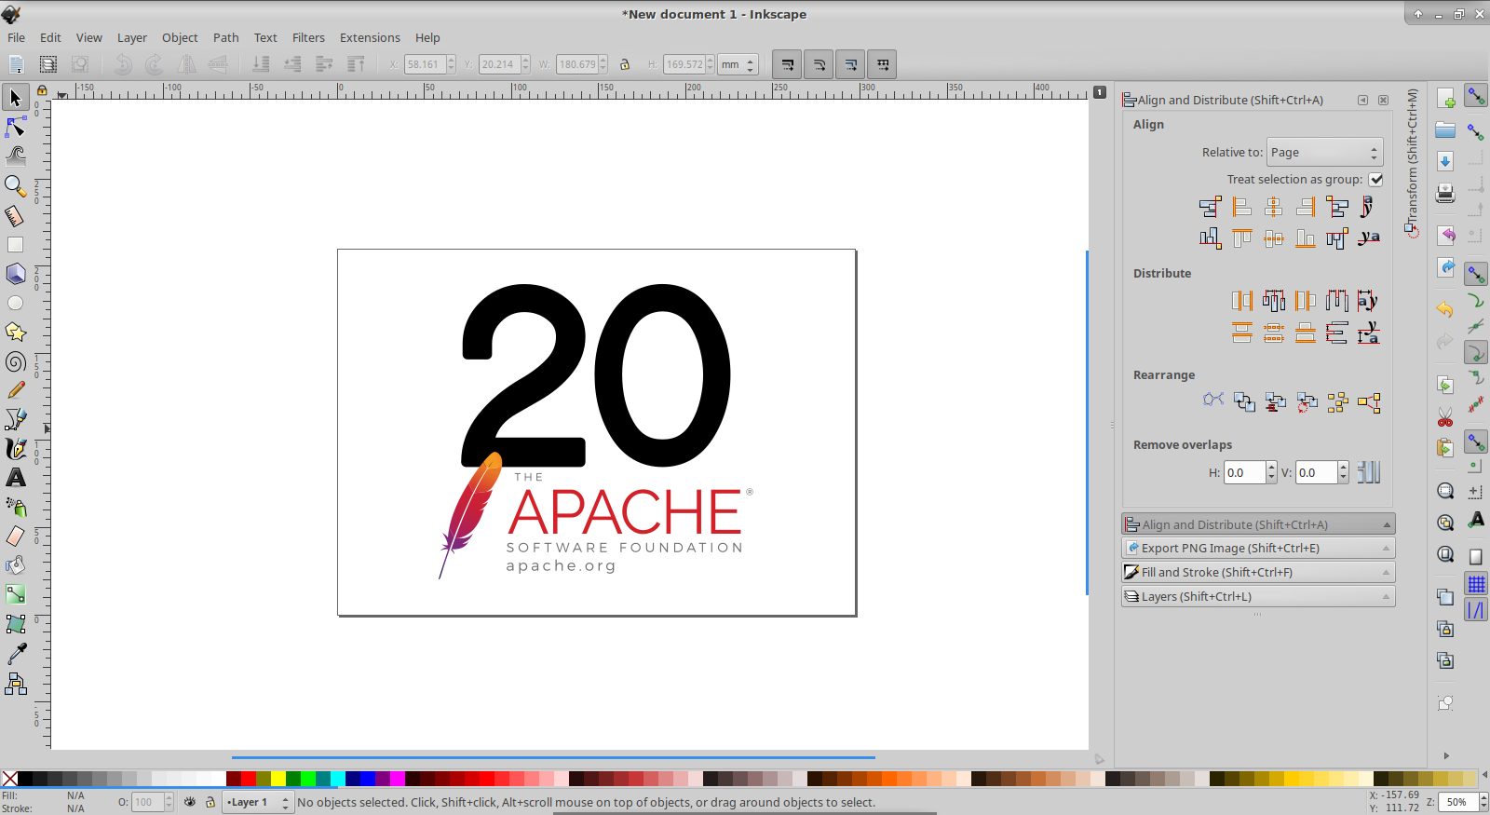Toggle move gradients with objects
Viewport: 1490px width, 815px height.
tap(851, 64)
